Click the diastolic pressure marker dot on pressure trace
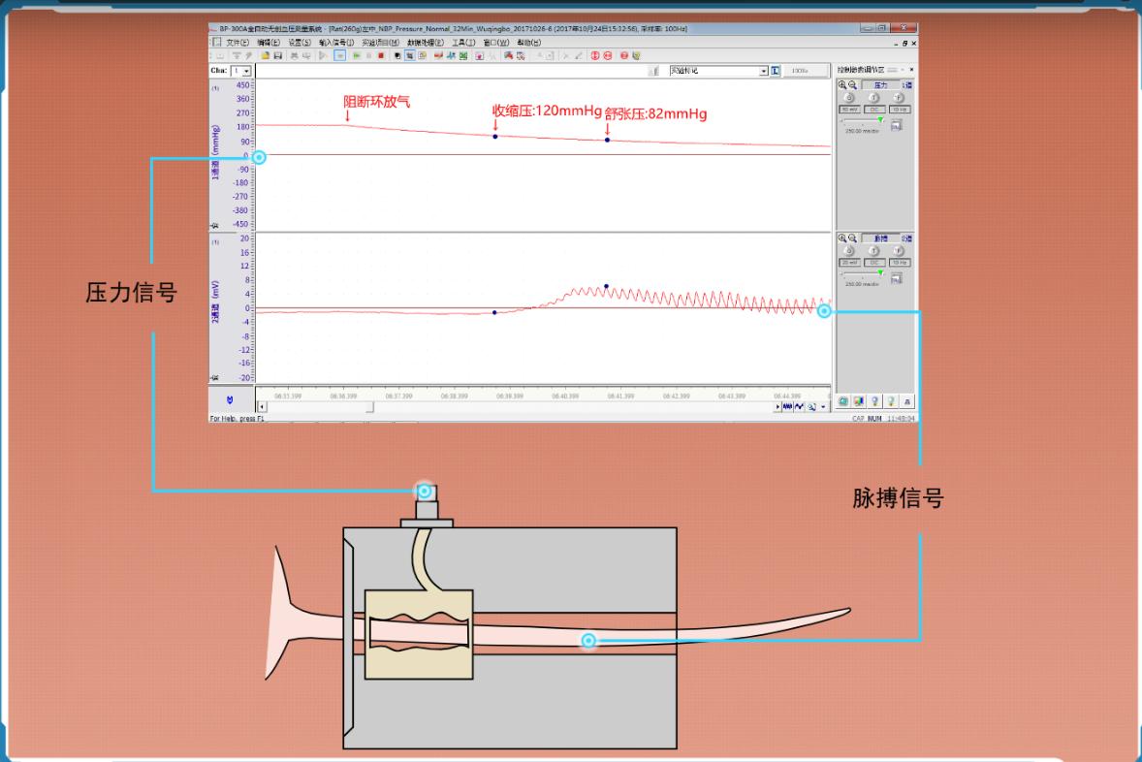 point(608,140)
